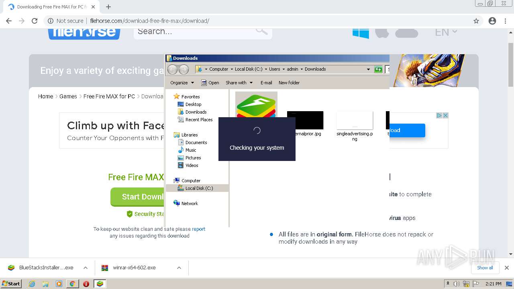Reload the Chrome page
The height and width of the screenshot is (289, 514).
pyautogui.click(x=35, y=21)
